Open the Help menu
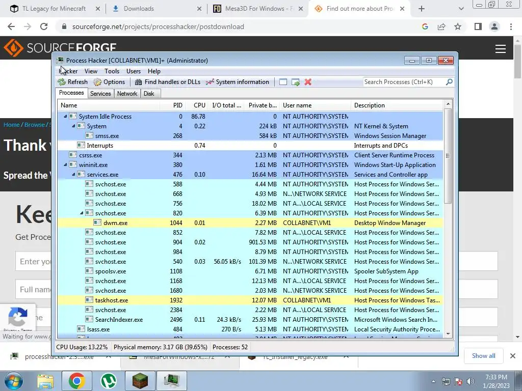Viewport: 522px width, 391px height. point(154,71)
